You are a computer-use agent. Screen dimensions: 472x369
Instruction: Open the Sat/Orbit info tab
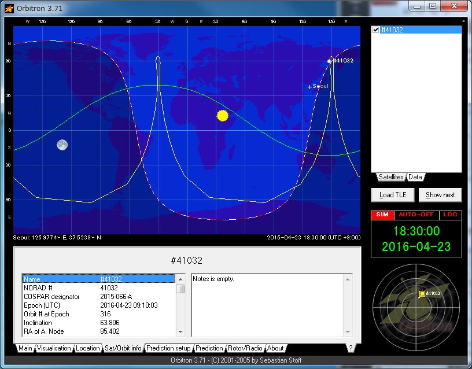point(123,348)
